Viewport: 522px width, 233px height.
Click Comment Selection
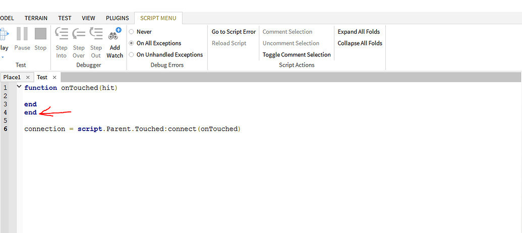(x=287, y=32)
